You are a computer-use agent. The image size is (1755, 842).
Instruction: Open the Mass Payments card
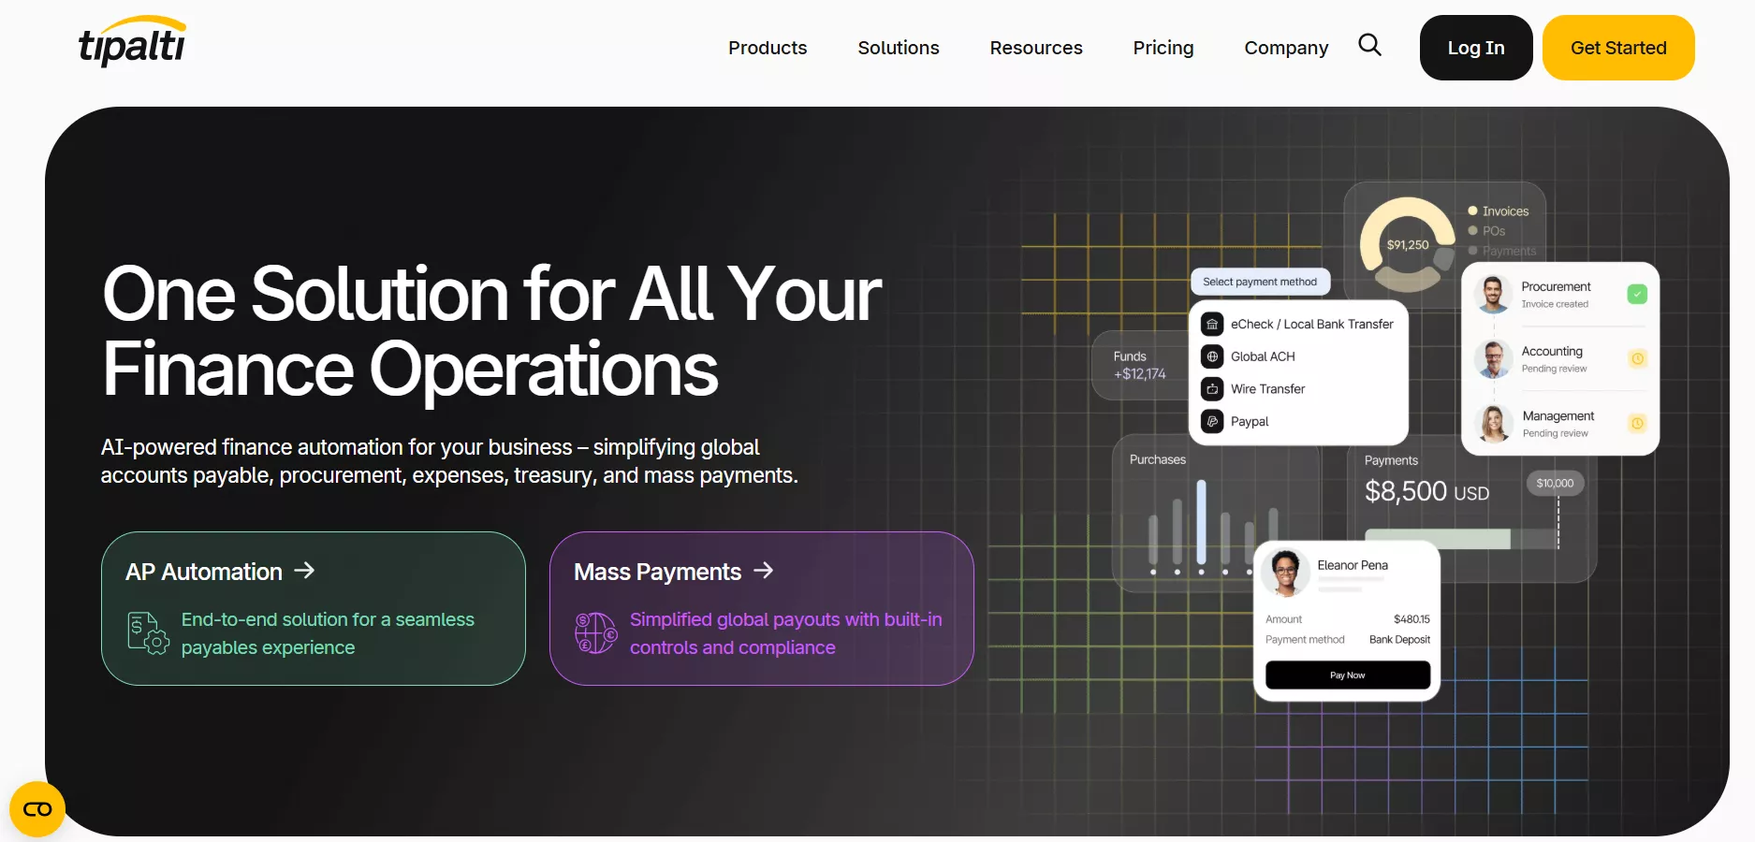click(762, 609)
